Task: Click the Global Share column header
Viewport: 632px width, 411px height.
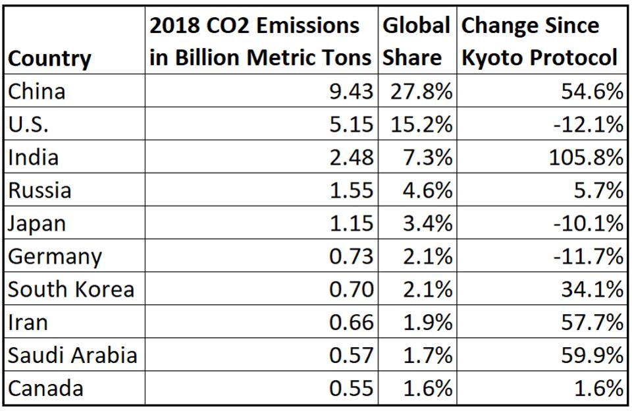Action: point(417,42)
